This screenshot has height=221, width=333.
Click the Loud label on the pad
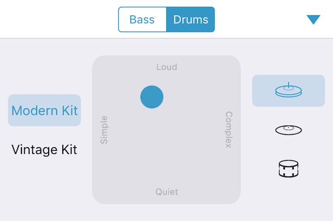click(x=166, y=67)
